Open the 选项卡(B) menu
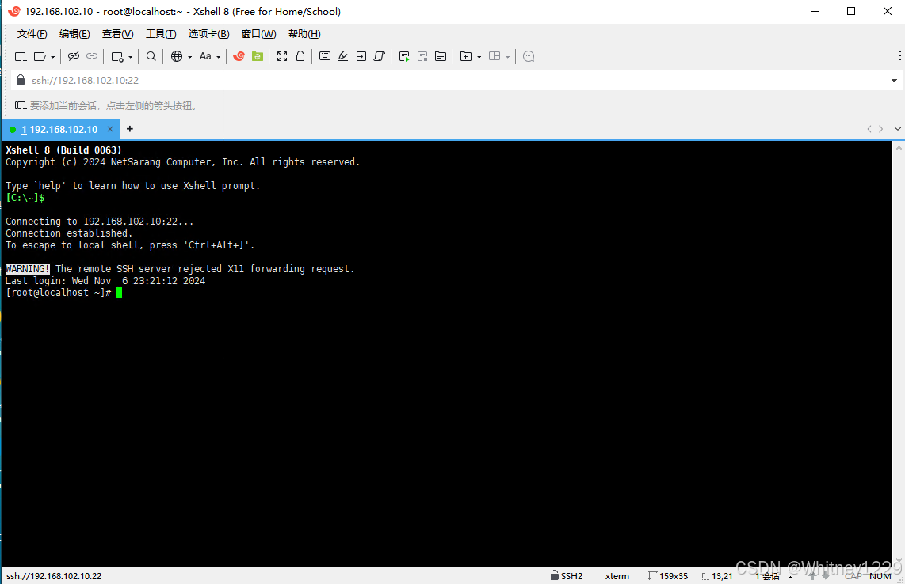The image size is (905, 584). (209, 34)
